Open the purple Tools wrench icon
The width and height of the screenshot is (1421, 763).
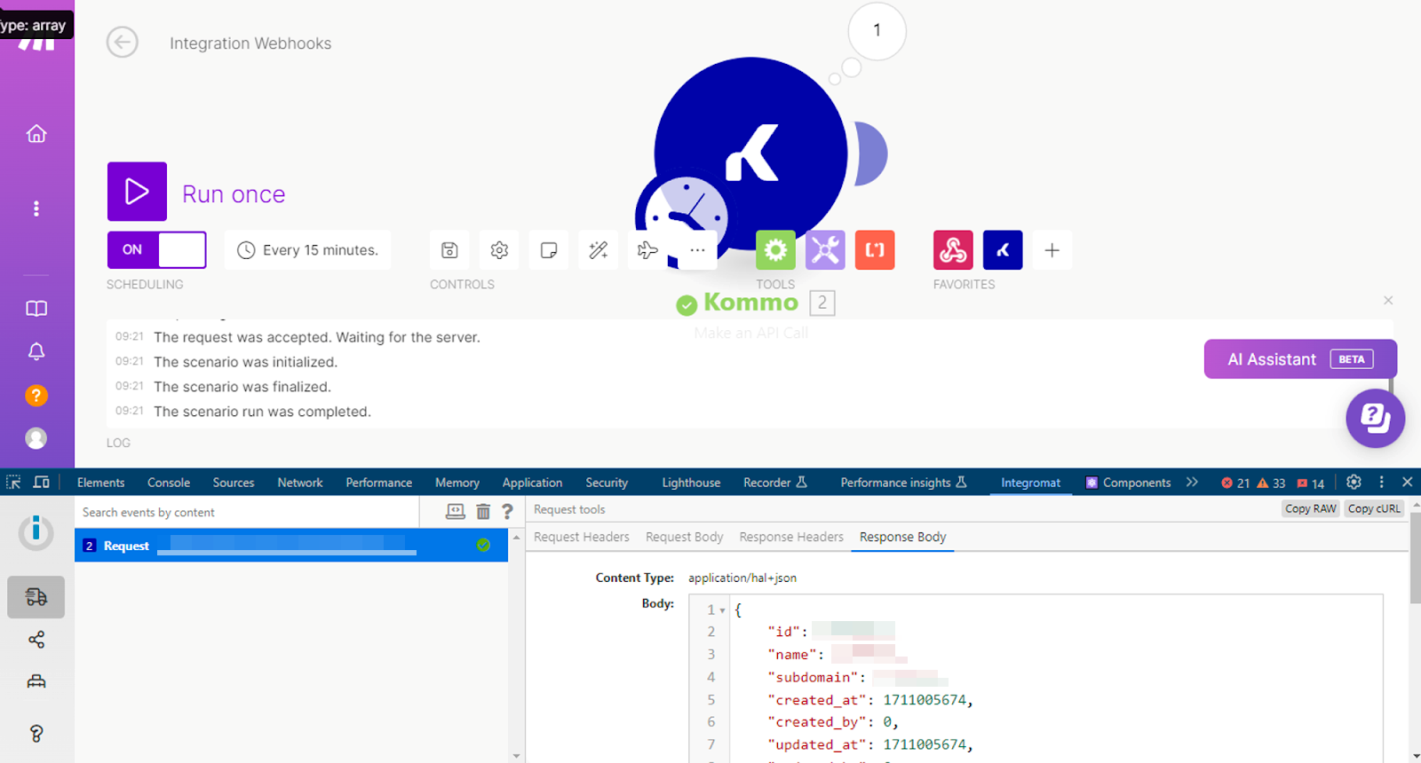click(825, 250)
